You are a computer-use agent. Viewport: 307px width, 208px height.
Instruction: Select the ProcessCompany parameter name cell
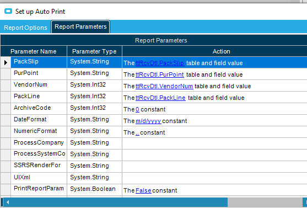point(39,143)
